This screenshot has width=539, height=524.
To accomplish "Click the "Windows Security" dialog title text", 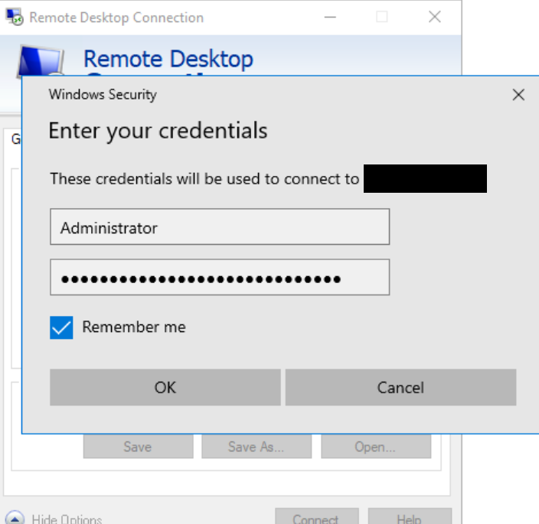I will (x=103, y=94).
